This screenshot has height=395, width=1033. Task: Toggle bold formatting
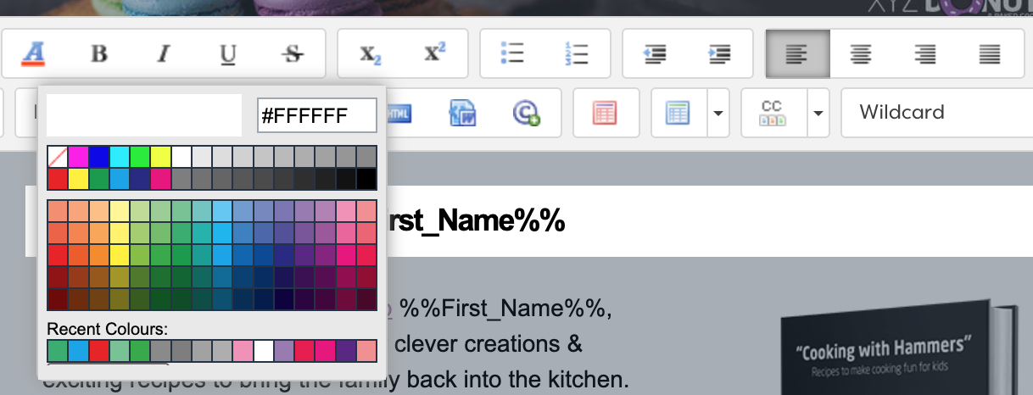99,55
